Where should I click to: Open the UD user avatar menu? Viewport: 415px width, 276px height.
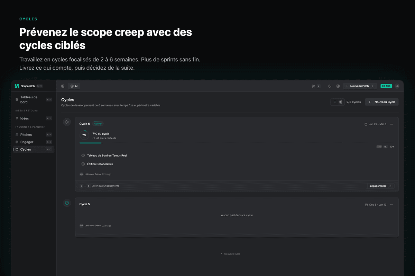[397, 86]
